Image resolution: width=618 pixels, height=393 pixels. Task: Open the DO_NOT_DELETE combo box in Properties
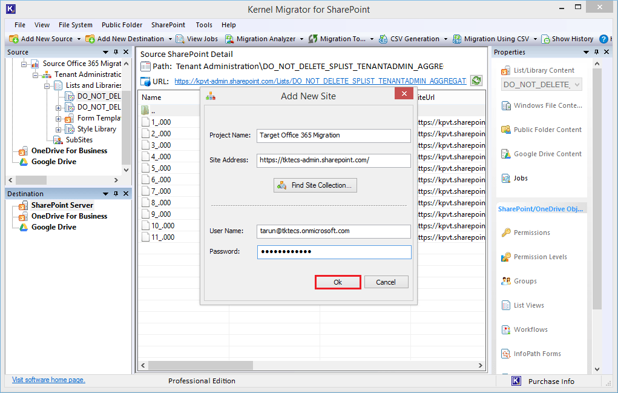(x=542, y=85)
